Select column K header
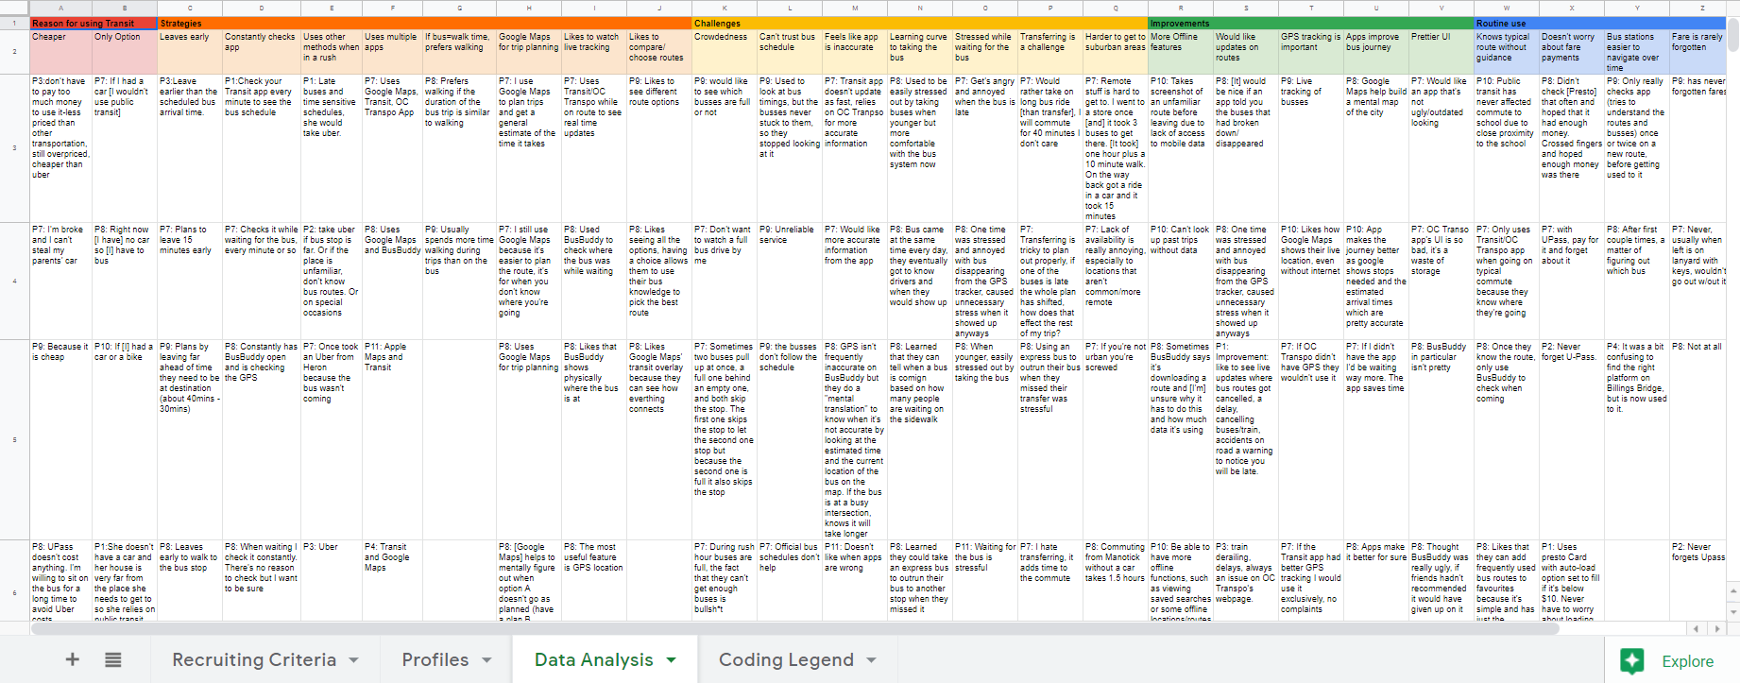Image resolution: width=1740 pixels, height=683 pixels. [x=725, y=8]
